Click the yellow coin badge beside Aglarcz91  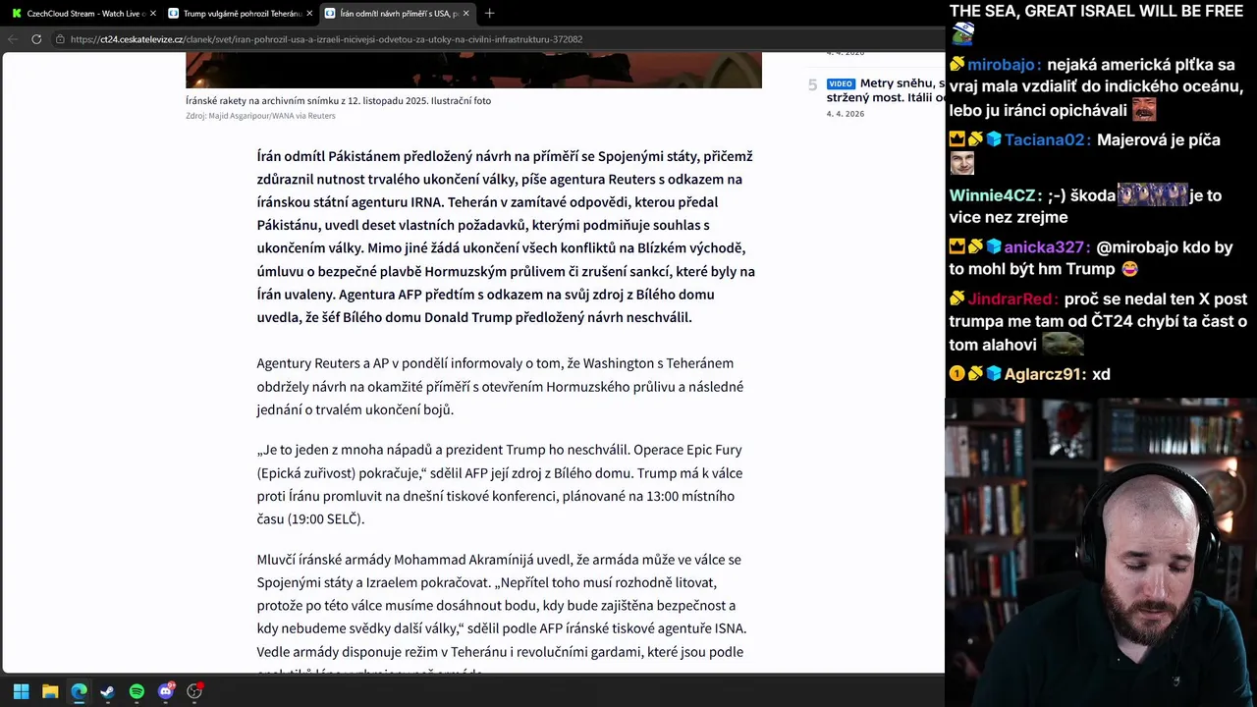tap(957, 374)
